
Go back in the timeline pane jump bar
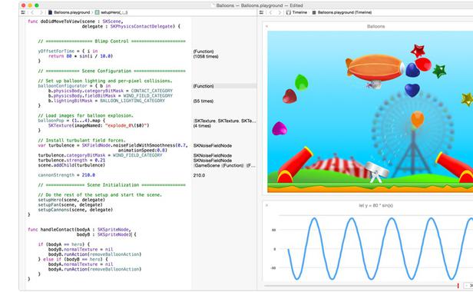270,12
